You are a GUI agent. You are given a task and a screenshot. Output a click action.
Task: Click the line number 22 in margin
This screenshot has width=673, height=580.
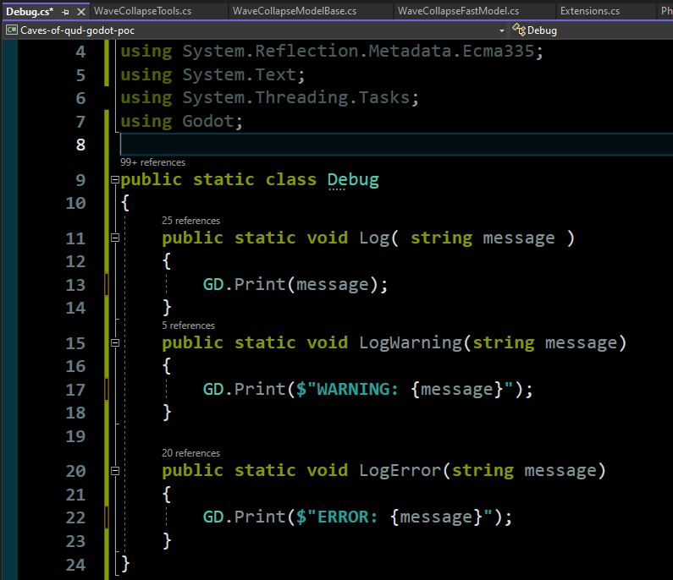(x=75, y=517)
